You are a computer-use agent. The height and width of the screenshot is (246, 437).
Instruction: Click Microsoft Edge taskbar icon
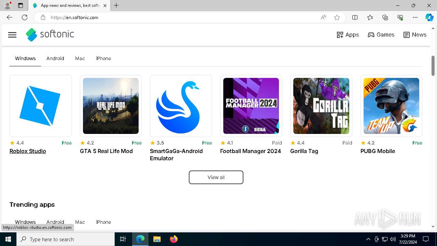(140, 239)
